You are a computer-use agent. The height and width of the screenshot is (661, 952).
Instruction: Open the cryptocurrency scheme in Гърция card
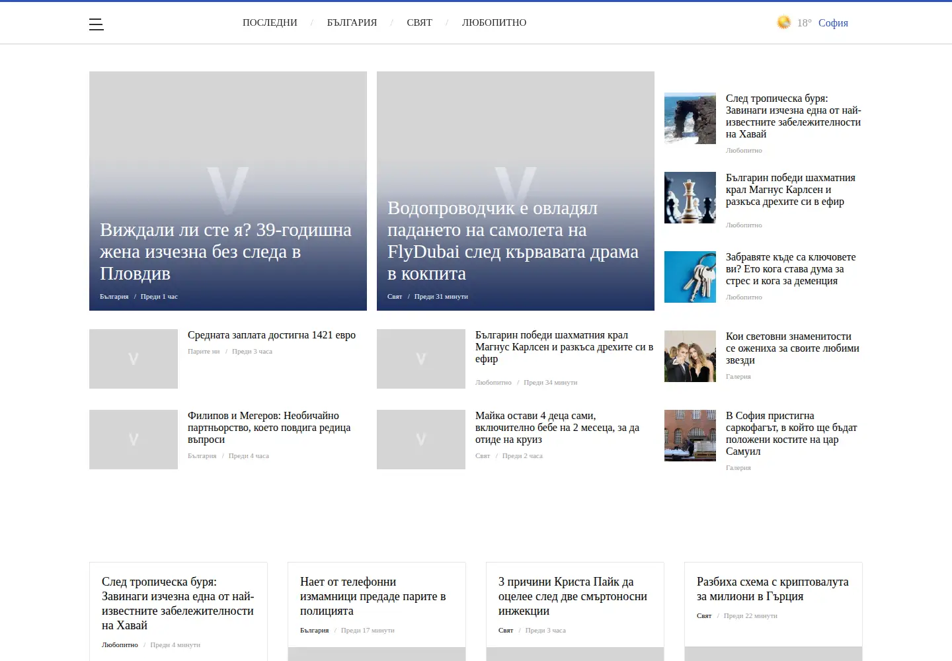[x=773, y=589]
